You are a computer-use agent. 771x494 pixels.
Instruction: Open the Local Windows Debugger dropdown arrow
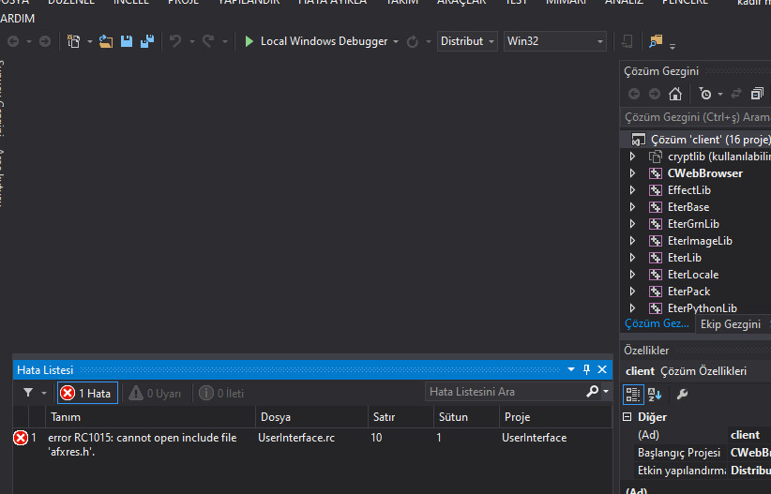coord(396,42)
